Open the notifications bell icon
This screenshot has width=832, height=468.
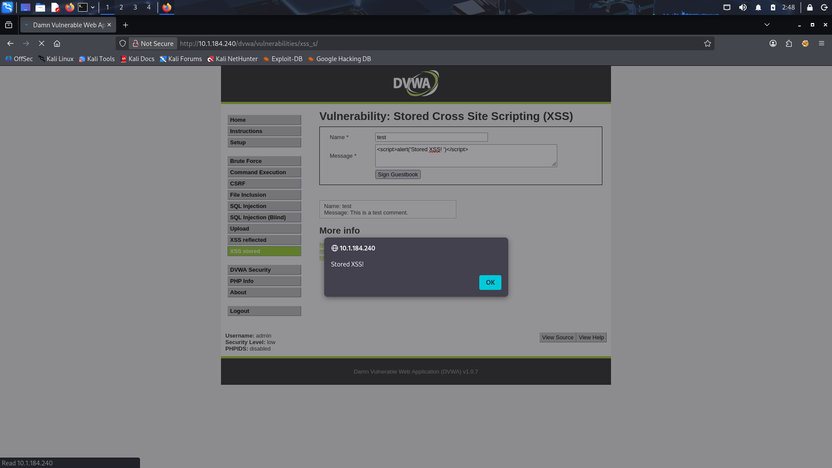click(758, 7)
